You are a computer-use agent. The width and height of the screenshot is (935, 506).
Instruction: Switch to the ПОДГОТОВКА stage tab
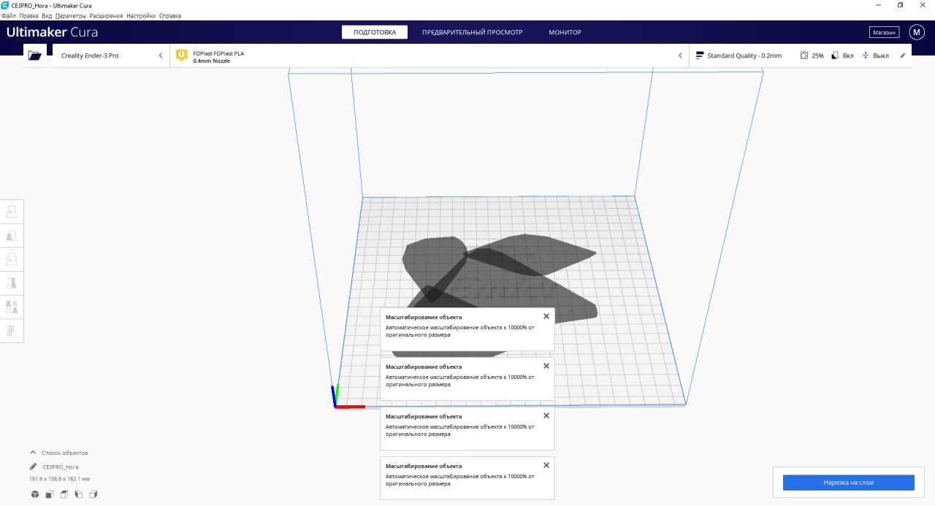tap(375, 32)
